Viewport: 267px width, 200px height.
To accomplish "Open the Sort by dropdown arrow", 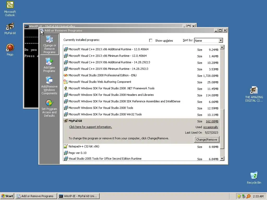I will pos(221,40).
